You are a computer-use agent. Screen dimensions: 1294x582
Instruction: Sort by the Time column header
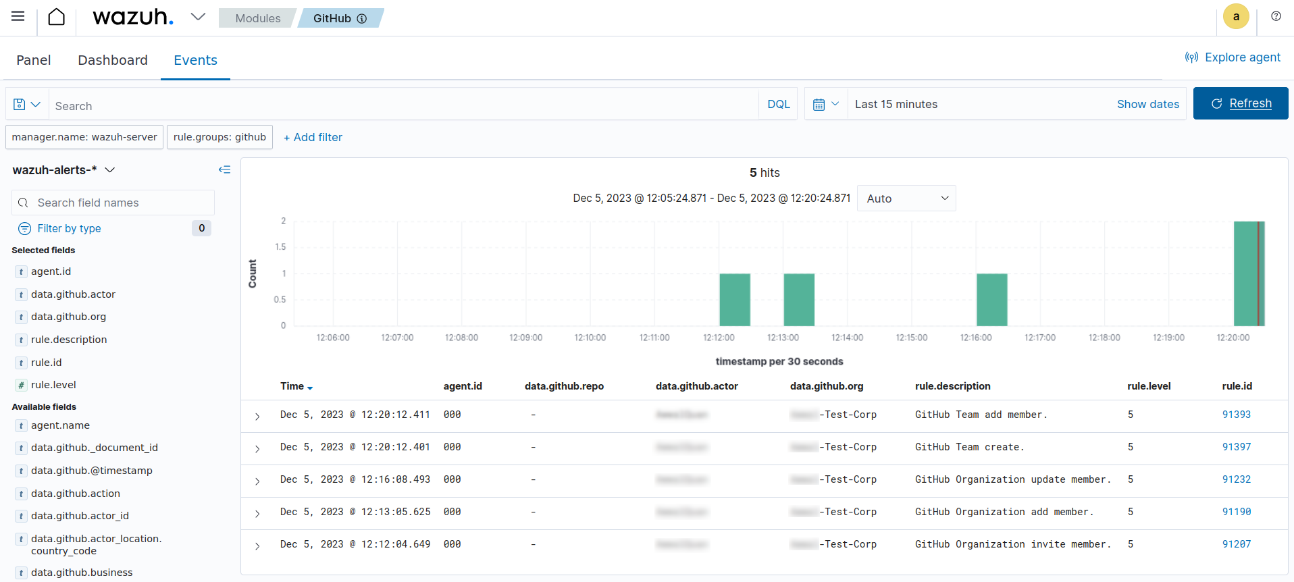pyautogui.click(x=296, y=386)
